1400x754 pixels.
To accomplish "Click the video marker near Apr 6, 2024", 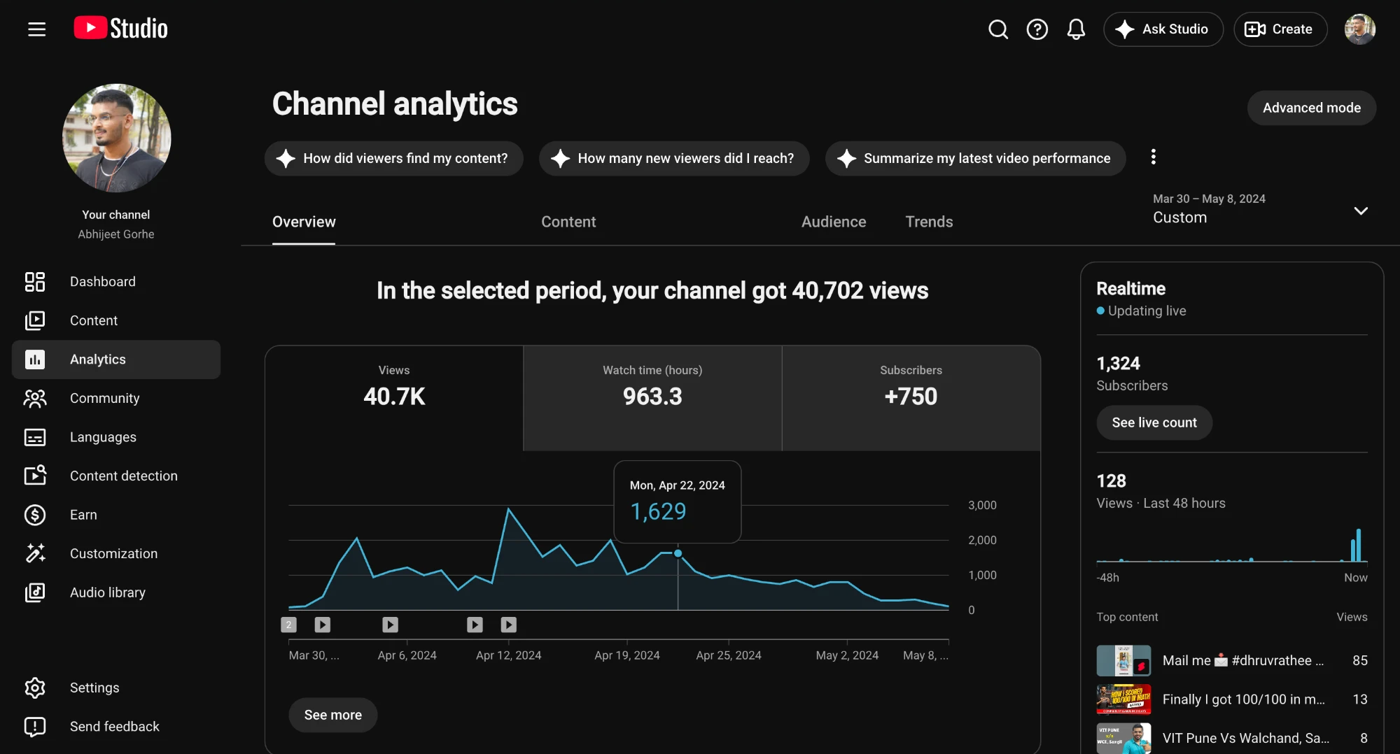I will click(390, 625).
